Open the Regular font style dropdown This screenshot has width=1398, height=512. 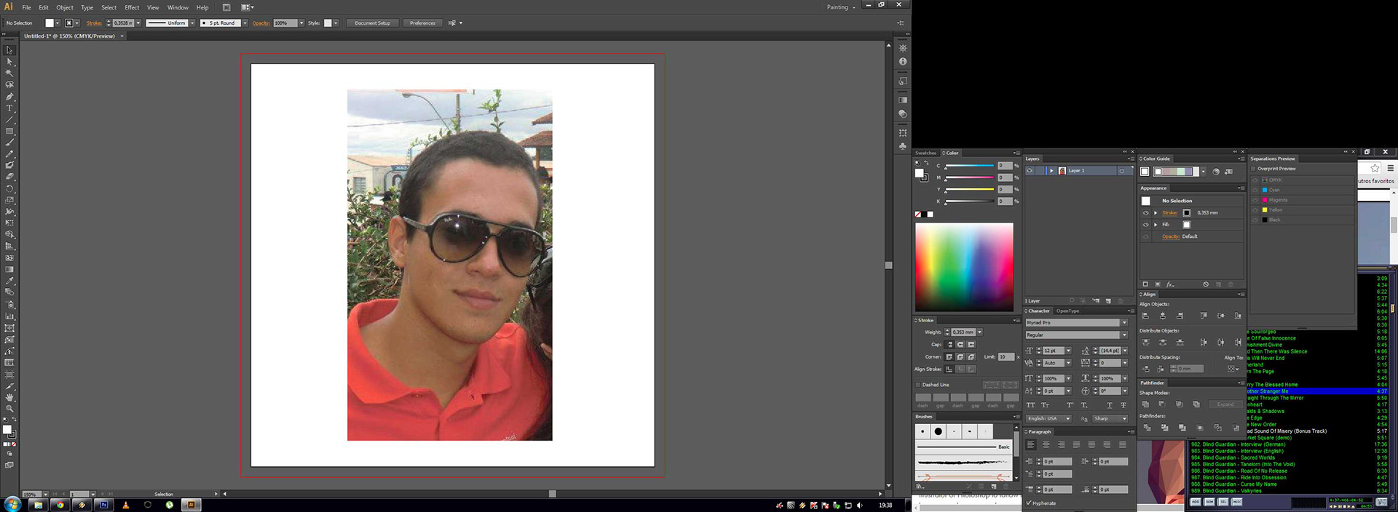coord(1124,335)
